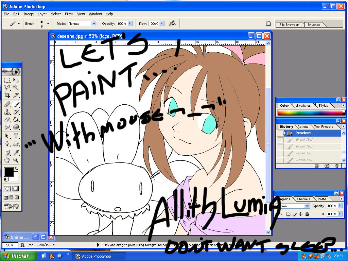Activate the Healing Brush tool
Viewport: 348px width, 261px height.
pos(7,104)
